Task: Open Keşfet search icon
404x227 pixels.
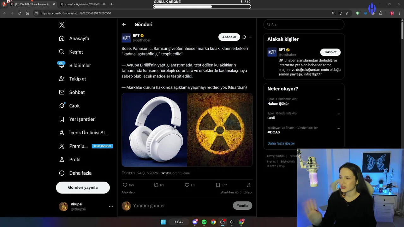Action: click(62, 52)
